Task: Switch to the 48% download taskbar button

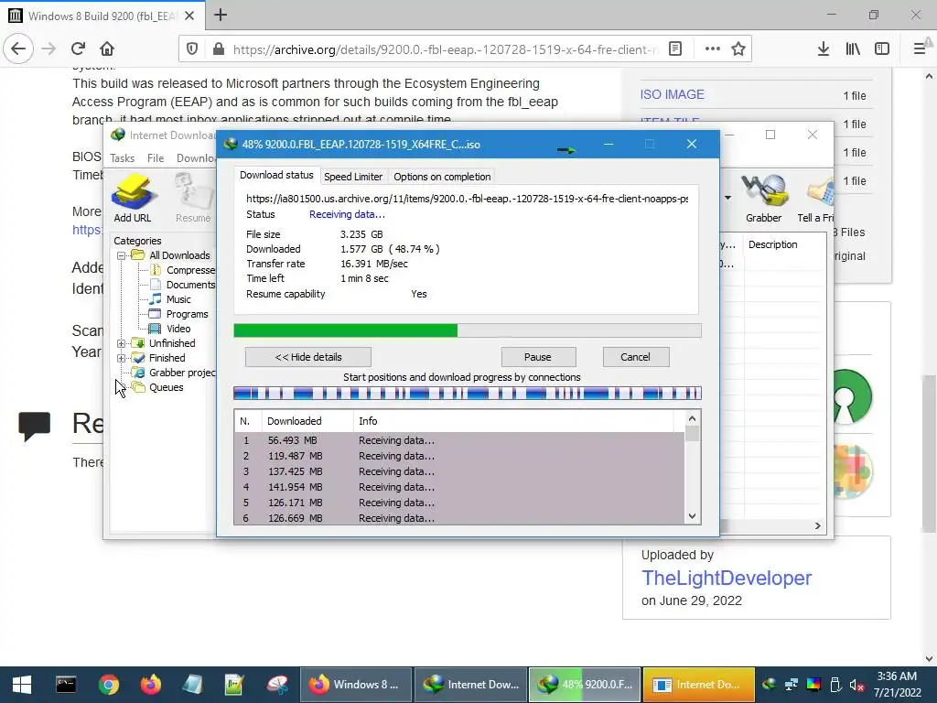Action: click(x=585, y=685)
